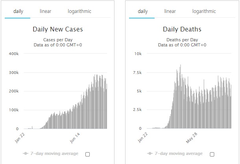
Task: Select the daily tab above Daily New Cases
Action: click(18, 11)
